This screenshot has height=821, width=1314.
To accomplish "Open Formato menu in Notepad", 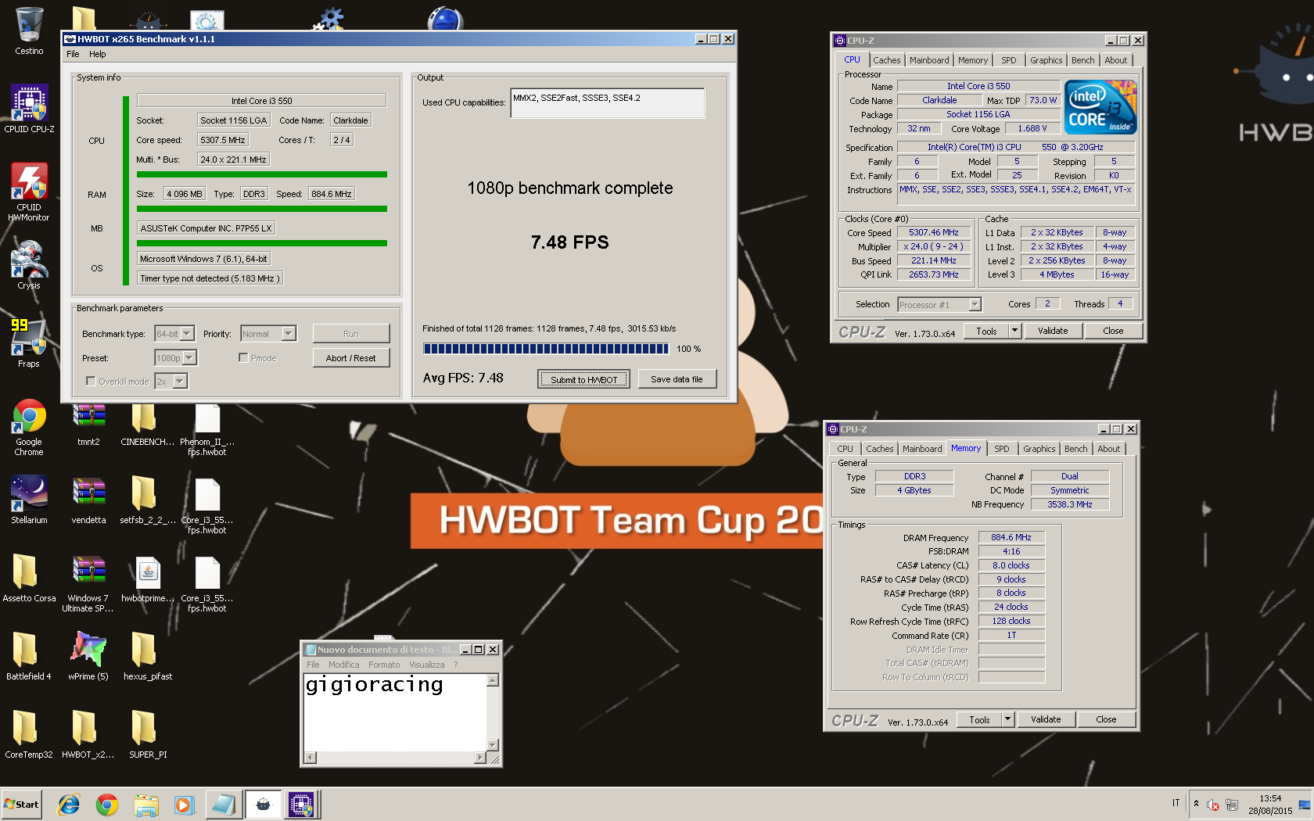I will click(384, 665).
